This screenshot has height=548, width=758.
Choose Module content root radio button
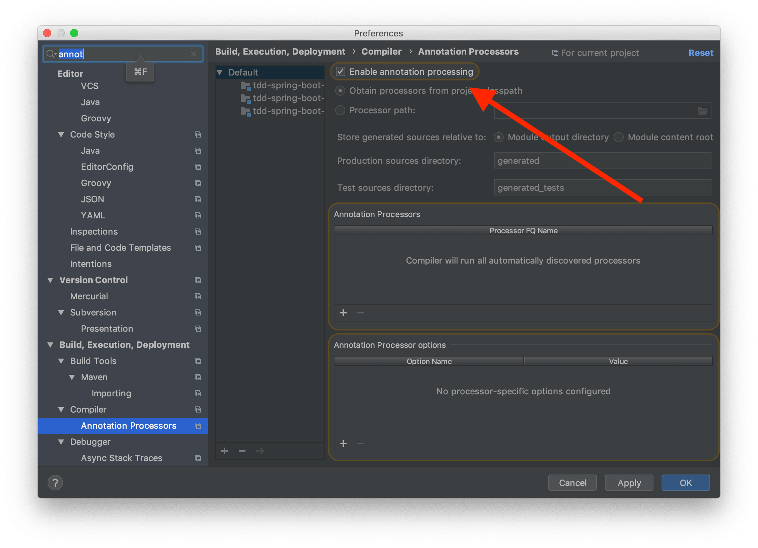pyautogui.click(x=619, y=137)
